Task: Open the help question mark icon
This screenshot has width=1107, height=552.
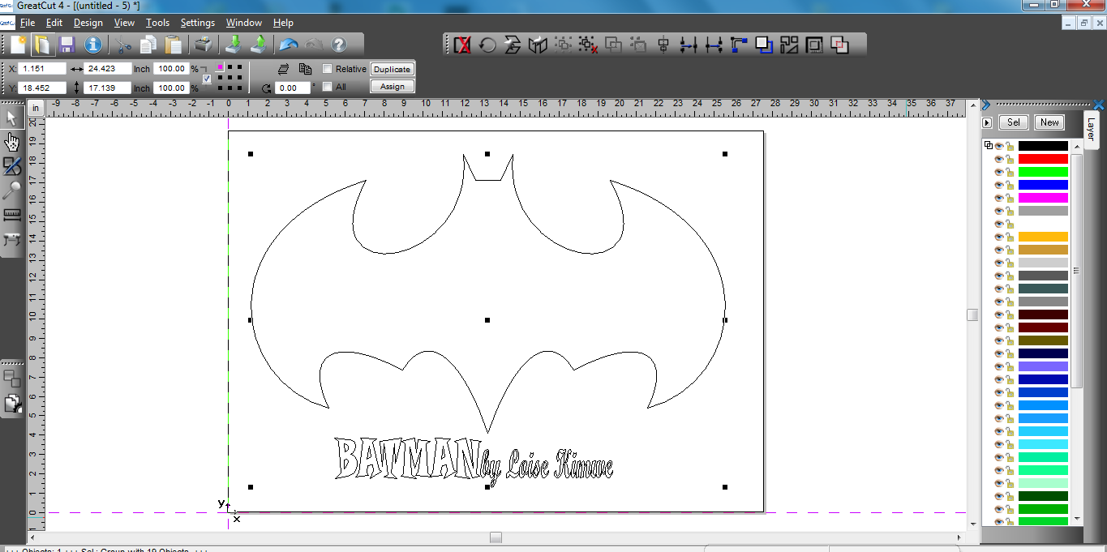Action: pyautogui.click(x=338, y=45)
